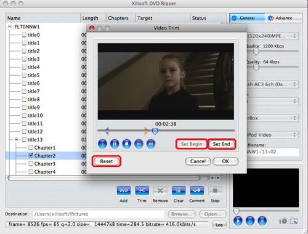Screen dimensions: 308x234
Task: Click the Clear trash icon
Action: pyautogui.click(x=179, y=191)
